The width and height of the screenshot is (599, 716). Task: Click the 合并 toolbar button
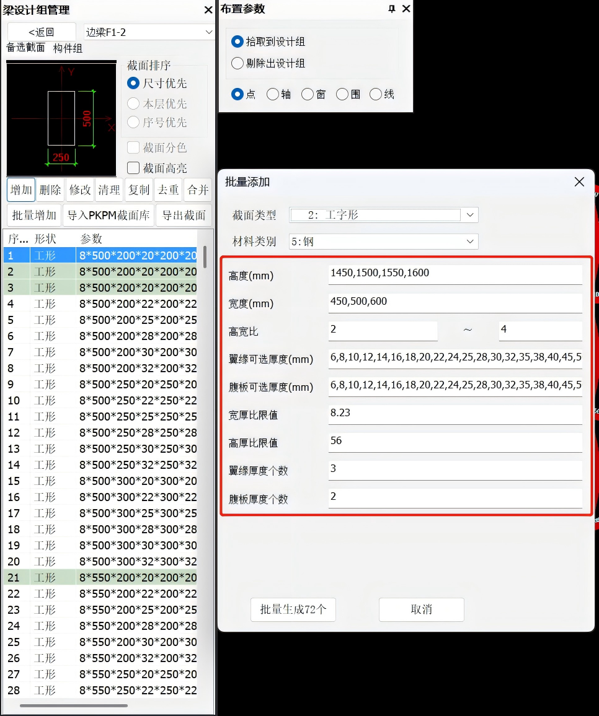198,190
